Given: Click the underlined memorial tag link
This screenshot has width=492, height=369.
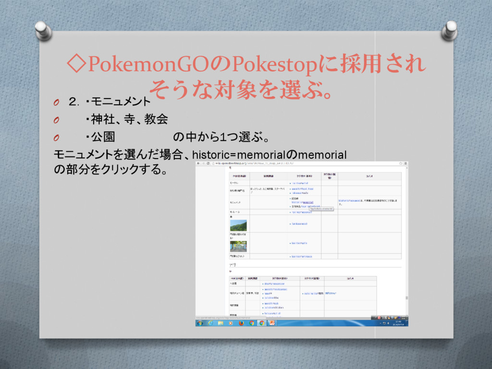Looking at the screenshot, I should tap(308, 202).
